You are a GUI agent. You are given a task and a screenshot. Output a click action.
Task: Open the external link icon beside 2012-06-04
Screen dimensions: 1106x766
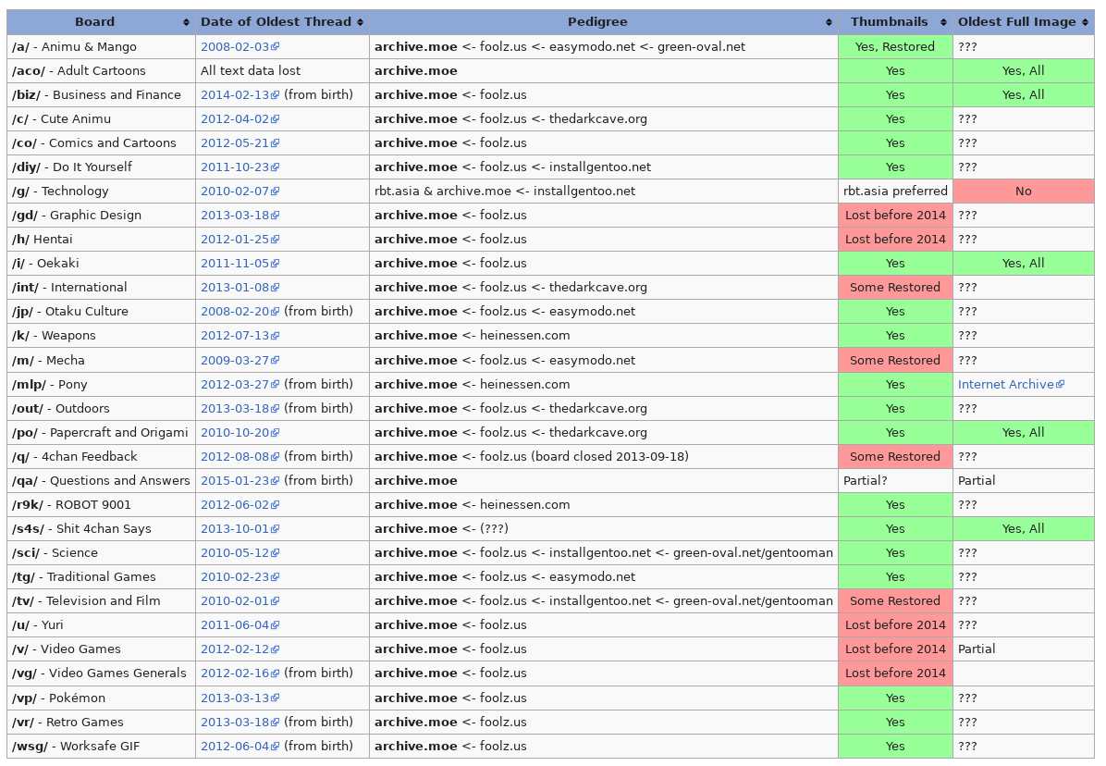[276, 747]
